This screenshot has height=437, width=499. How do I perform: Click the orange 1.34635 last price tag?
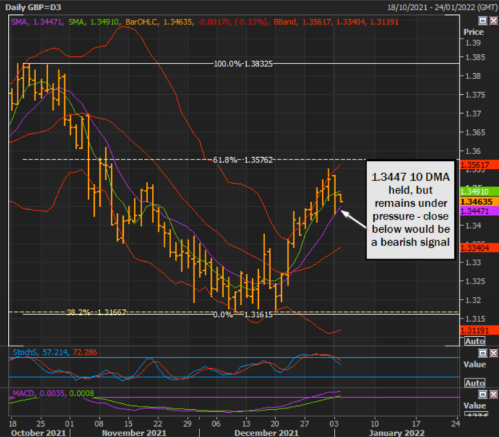pos(479,202)
